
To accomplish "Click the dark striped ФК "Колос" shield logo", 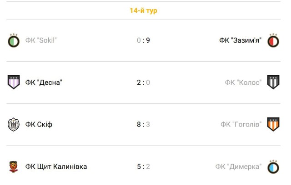I will point(273,82).
